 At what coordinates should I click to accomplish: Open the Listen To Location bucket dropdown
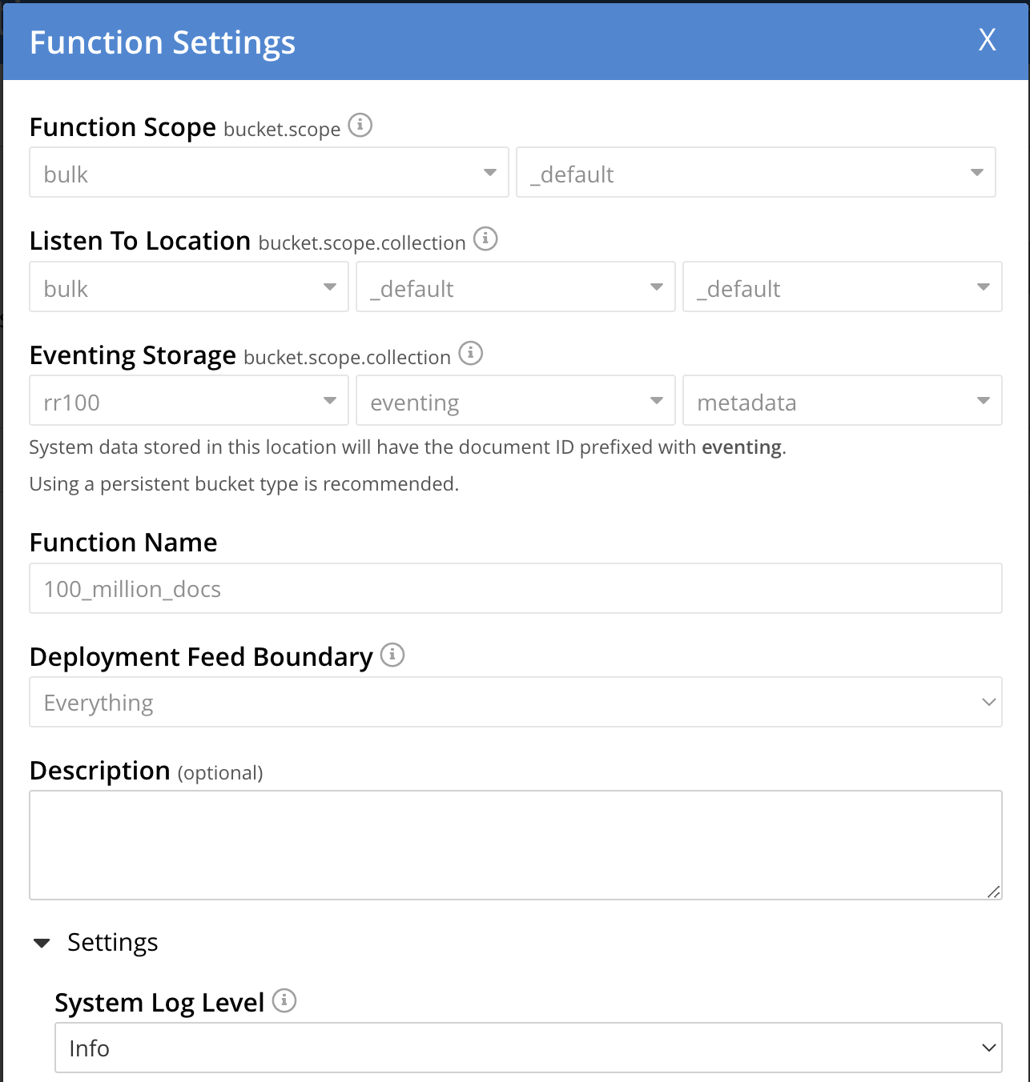click(x=189, y=287)
